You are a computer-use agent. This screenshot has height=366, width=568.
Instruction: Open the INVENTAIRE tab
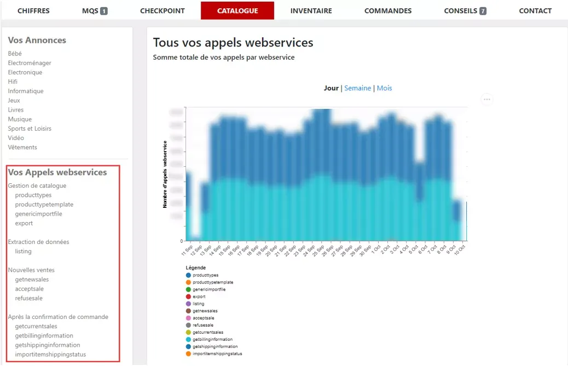coord(311,11)
